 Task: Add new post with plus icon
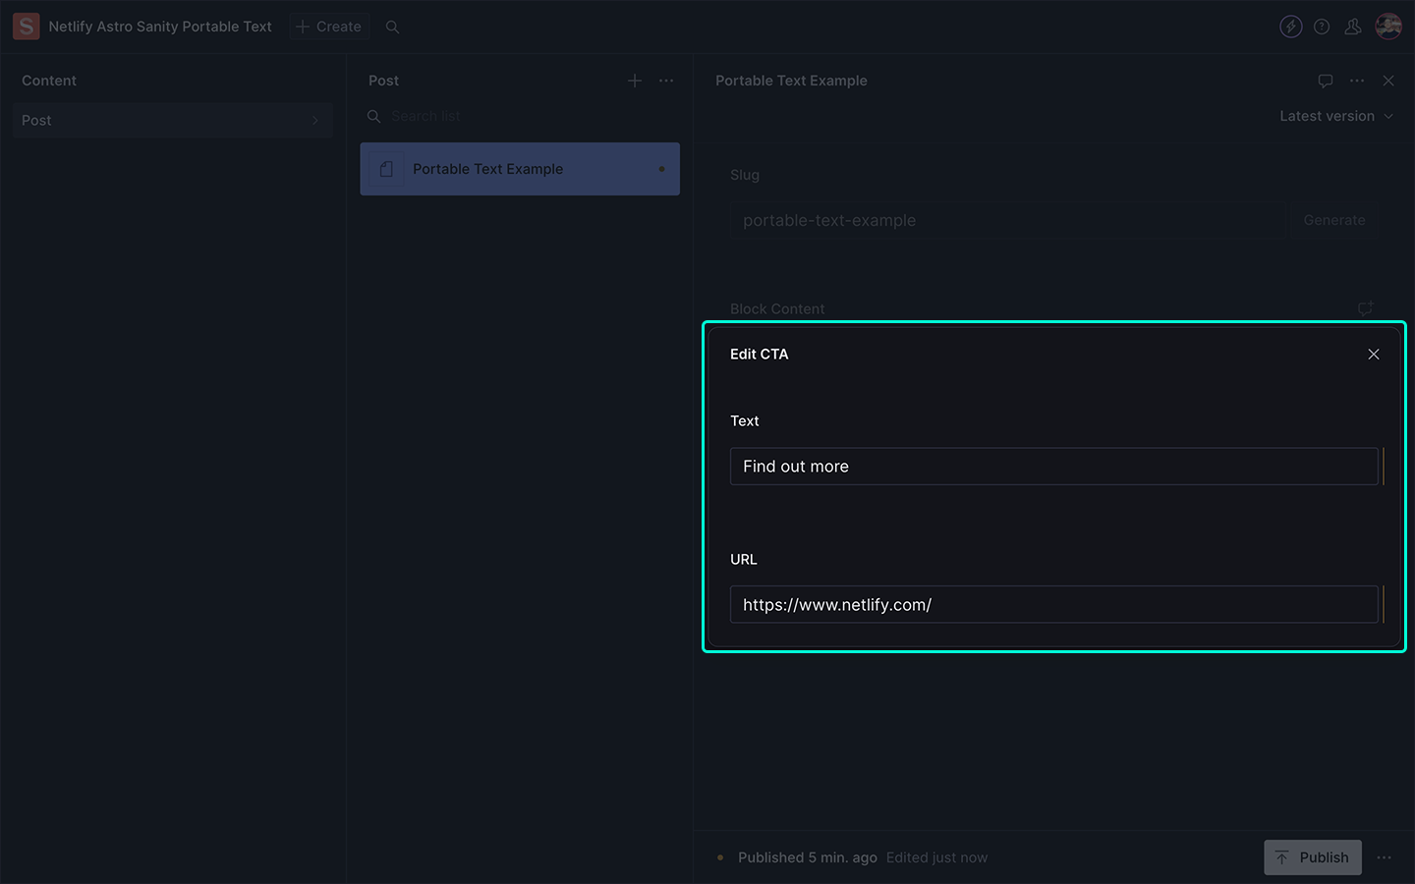click(635, 81)
